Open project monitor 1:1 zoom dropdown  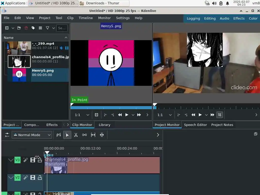(x=165, y=115)
